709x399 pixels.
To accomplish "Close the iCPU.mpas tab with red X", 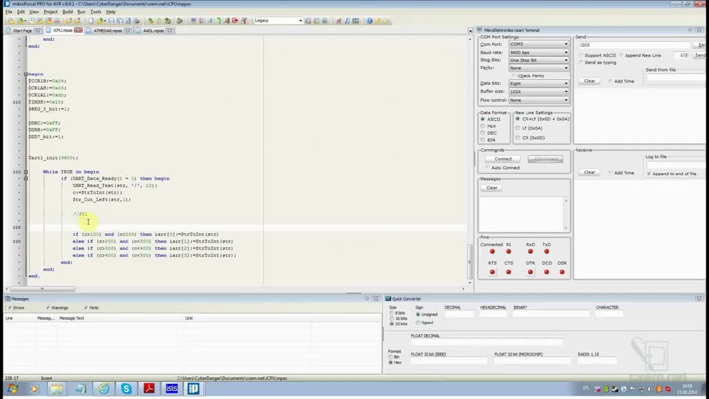I will [x=79, y=31].
